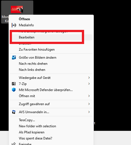Open MediaInfo for the file

coord(26,25)
